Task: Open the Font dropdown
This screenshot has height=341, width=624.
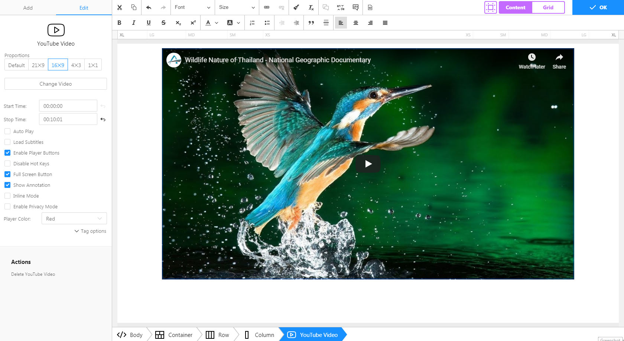Action: pos(192,7)
